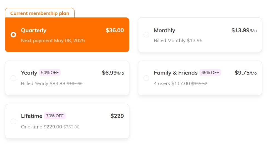Click the Lifetime plan title text
This screenshot has width=269, height=147.
tap(31, 116)
